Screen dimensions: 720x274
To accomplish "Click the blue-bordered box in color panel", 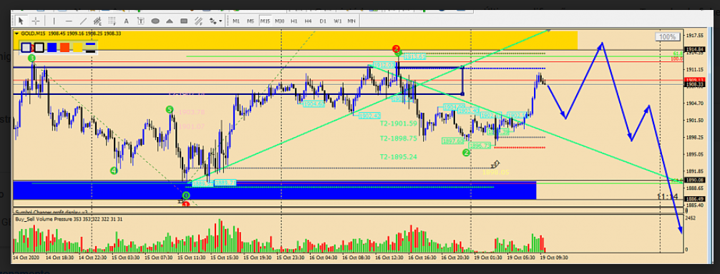I will tap(26, 48).
